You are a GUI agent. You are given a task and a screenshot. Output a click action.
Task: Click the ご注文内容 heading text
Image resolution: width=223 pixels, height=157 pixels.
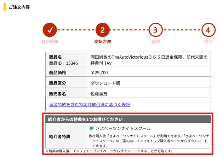click(x=19, y=7)
